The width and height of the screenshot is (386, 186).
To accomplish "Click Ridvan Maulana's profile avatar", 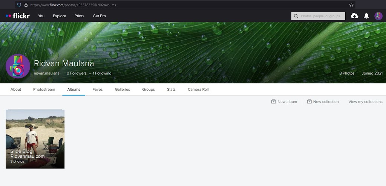I will [18, 66].
